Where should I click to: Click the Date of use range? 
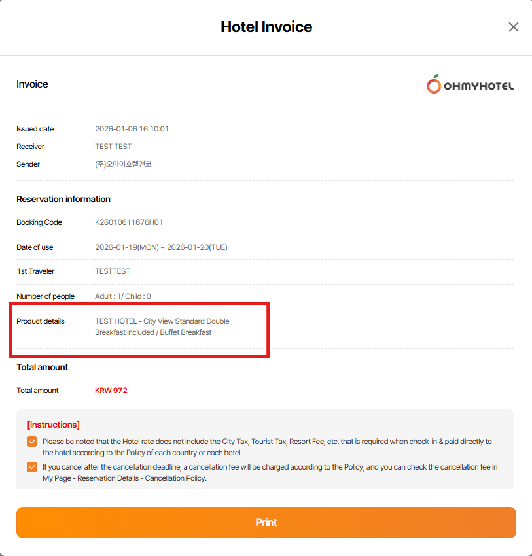[x=161, y=247]
